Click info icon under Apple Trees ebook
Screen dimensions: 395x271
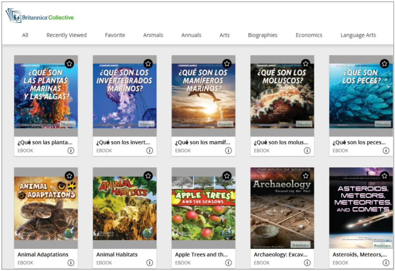pos(228,263)
